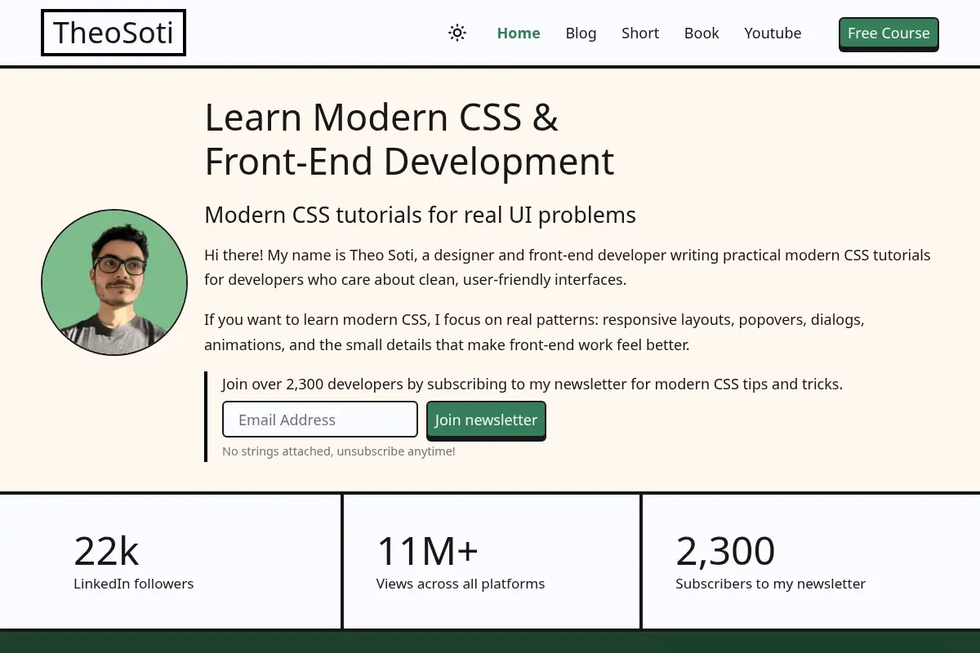Toggle the light/dark theme sun icon
980x653 pixels.
click(457, 33)
